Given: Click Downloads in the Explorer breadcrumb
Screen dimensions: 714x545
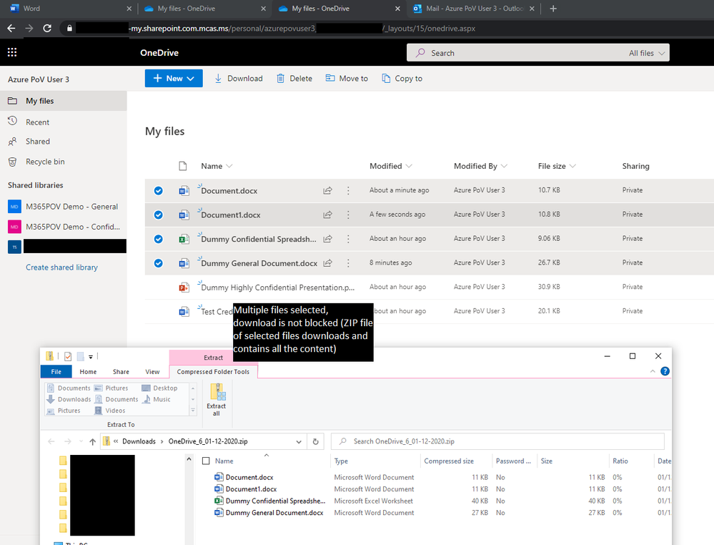Looking at the screenshot, I should (x=139, y=441).
